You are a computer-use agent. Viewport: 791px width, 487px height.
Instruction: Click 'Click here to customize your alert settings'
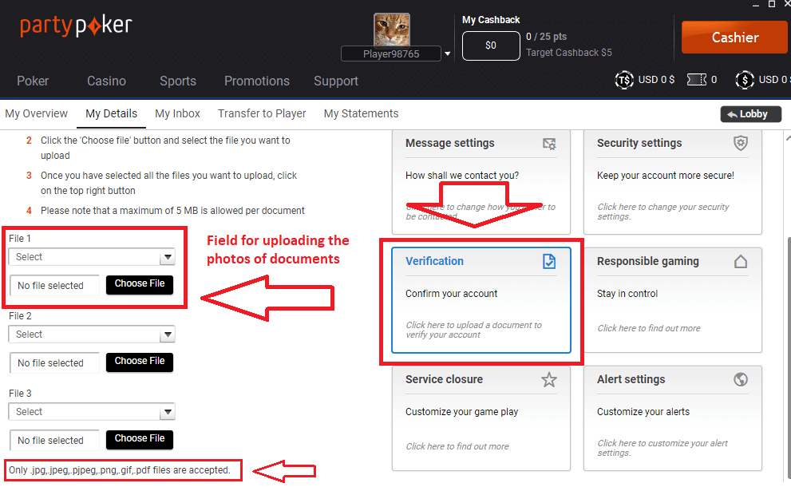click(662, 448)
